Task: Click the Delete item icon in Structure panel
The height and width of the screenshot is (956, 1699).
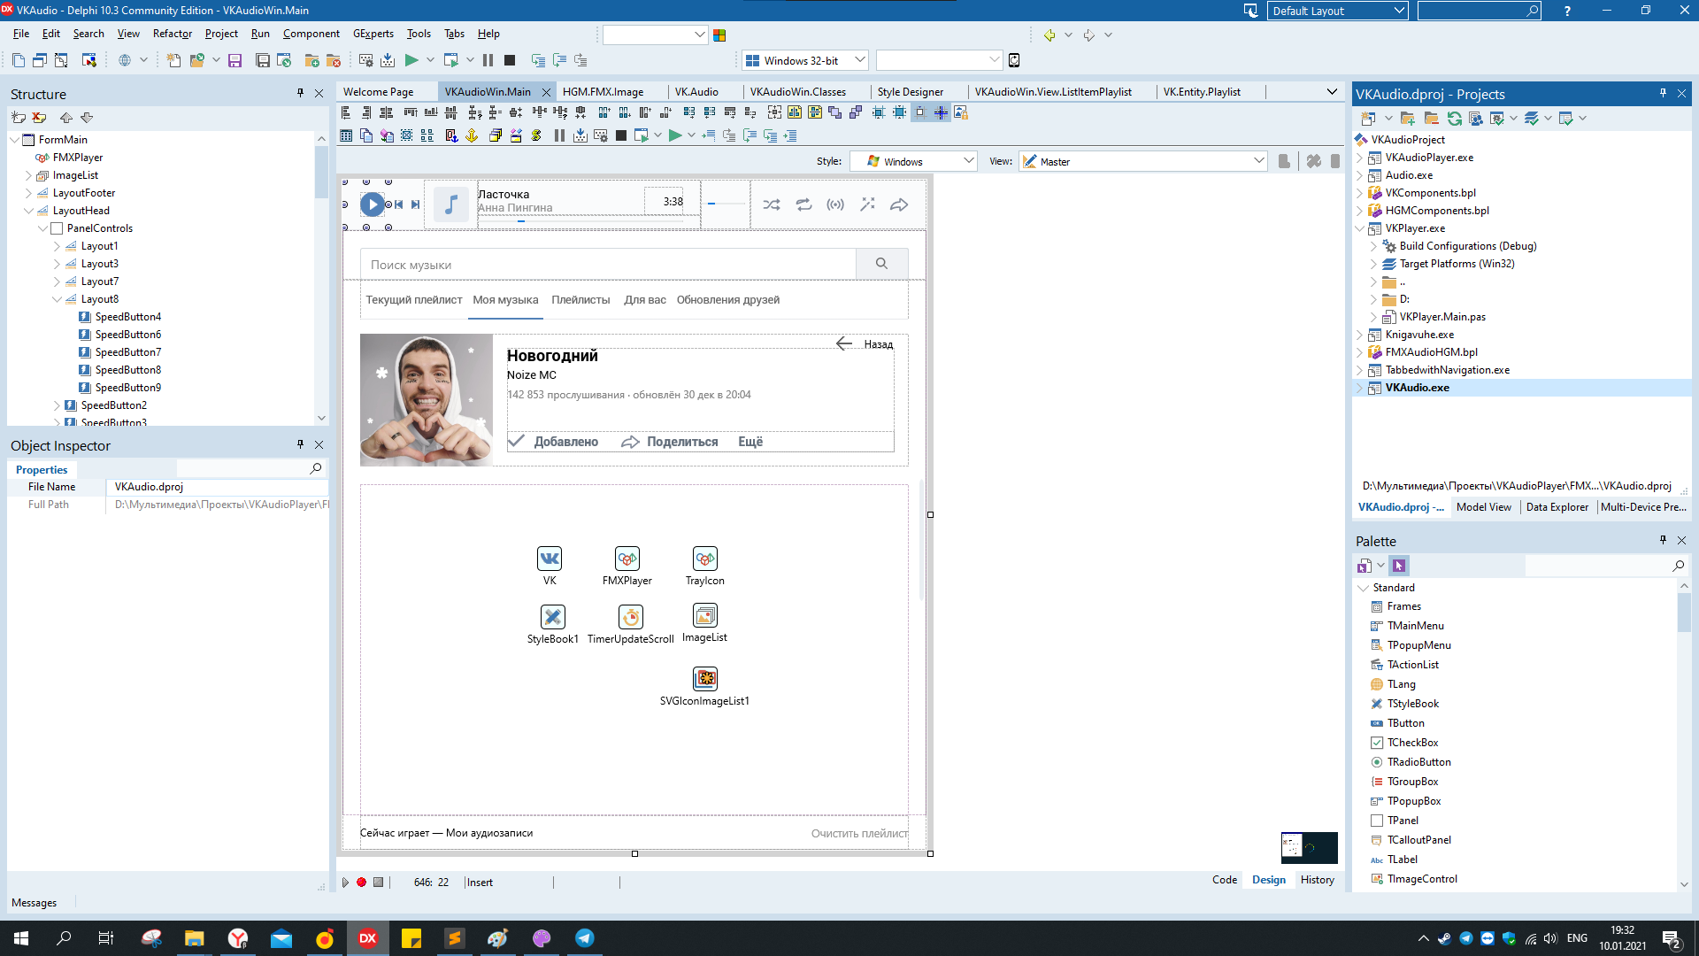Action: tap(39, 118)
